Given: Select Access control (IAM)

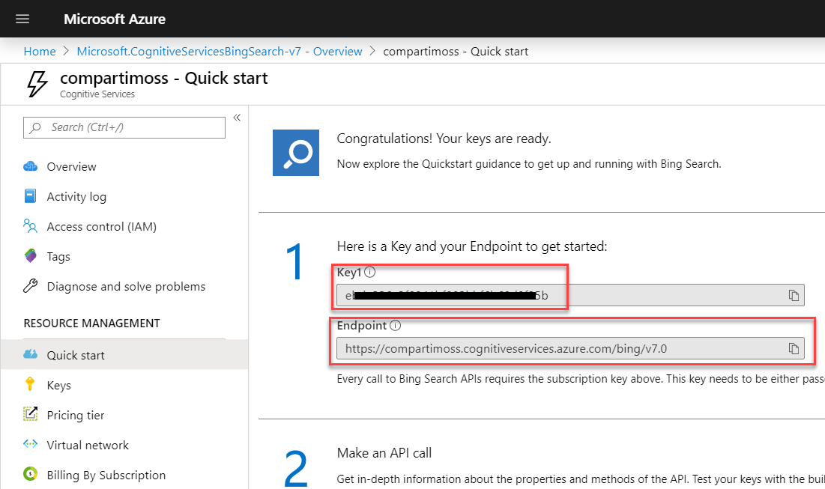Looking at the screenshot, I should [100, 226].
